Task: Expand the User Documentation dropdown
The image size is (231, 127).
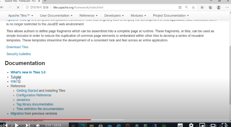Action: [x=56, y=16]
